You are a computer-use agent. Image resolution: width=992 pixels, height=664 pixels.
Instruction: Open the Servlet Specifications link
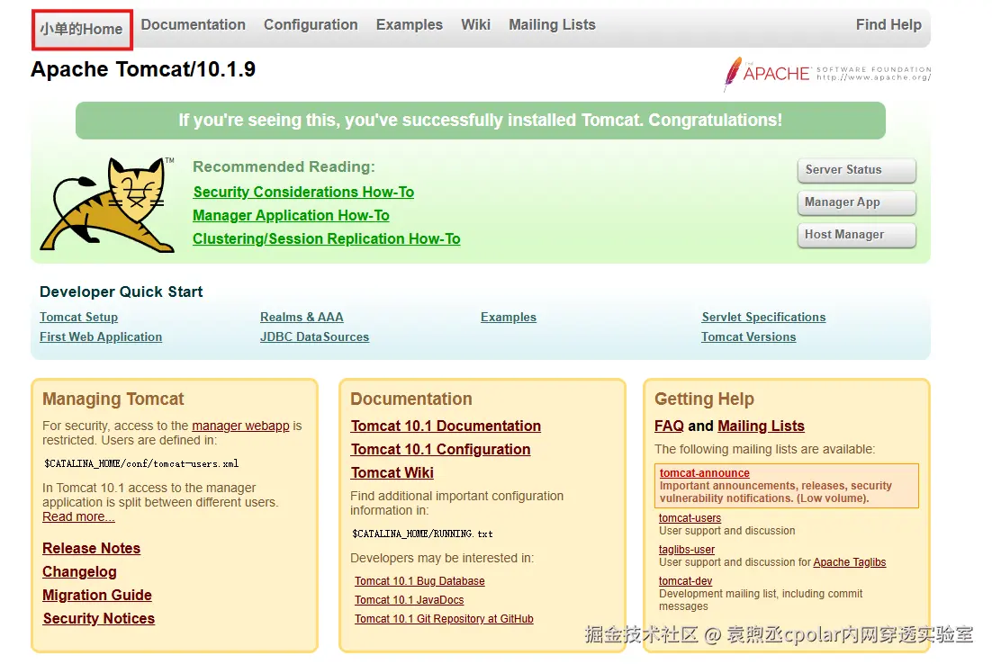763,318
